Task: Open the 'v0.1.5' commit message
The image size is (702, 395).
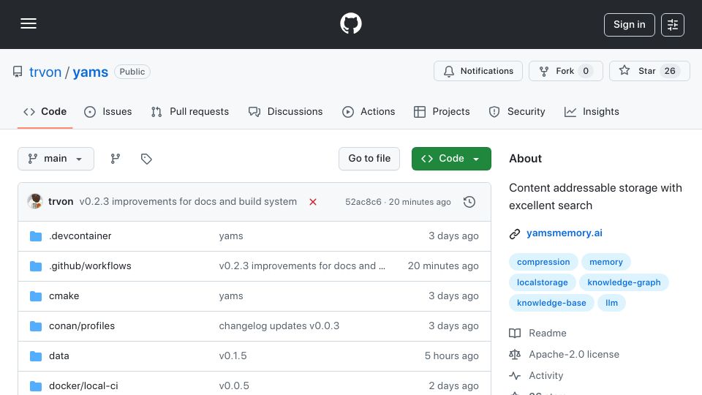Action: [x=233, y=356]
